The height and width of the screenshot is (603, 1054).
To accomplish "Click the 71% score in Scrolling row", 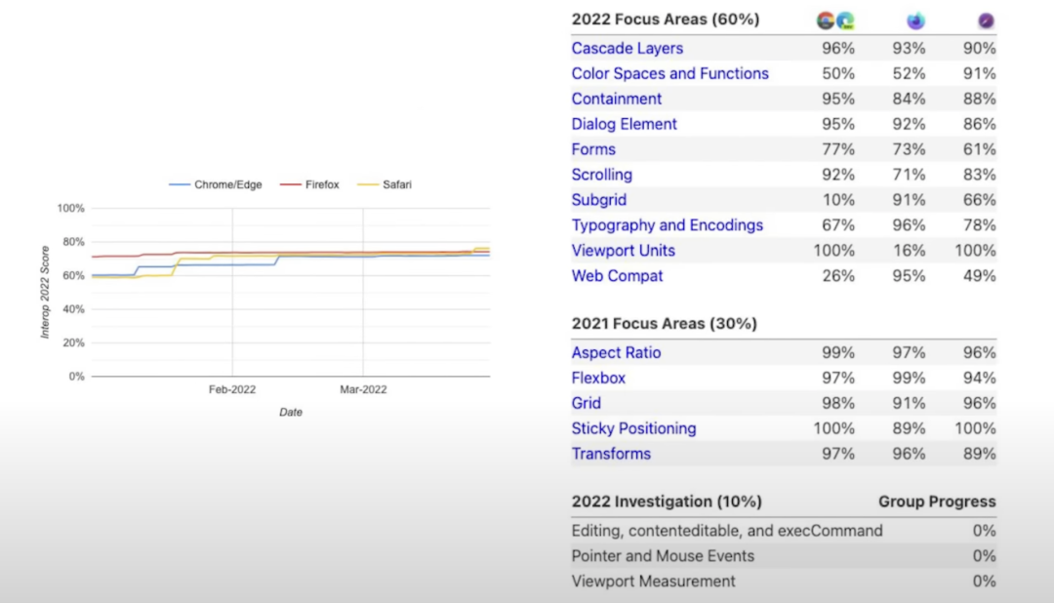I will click(909, 175).
